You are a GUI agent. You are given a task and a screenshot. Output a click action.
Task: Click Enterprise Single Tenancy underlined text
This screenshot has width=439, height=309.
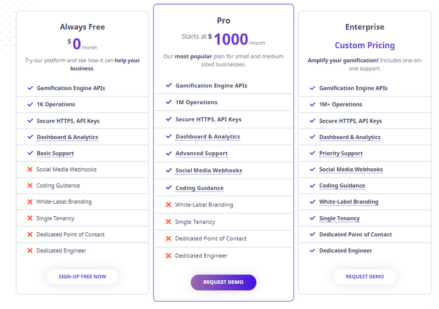point(340,219)
